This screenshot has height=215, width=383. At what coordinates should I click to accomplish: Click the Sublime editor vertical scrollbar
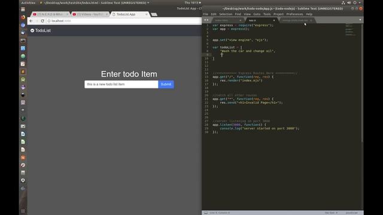(x=362, y=83)
